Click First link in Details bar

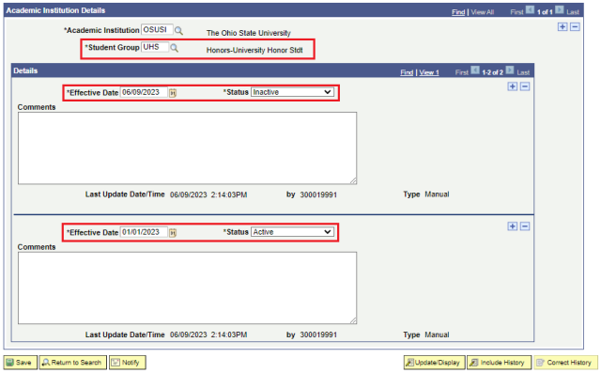(461, 72)
